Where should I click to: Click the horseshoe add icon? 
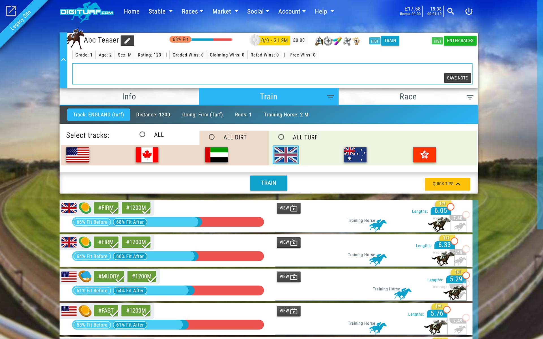point(328,41)
